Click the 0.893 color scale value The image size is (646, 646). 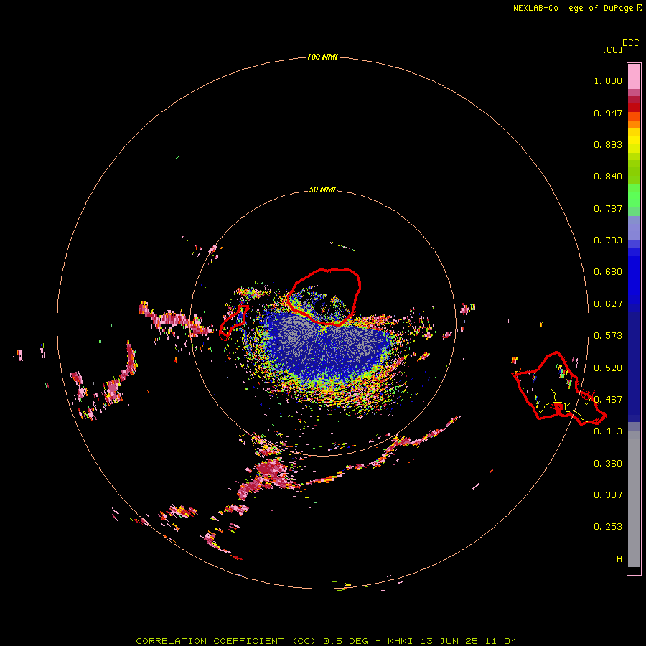tap(608, 144)
